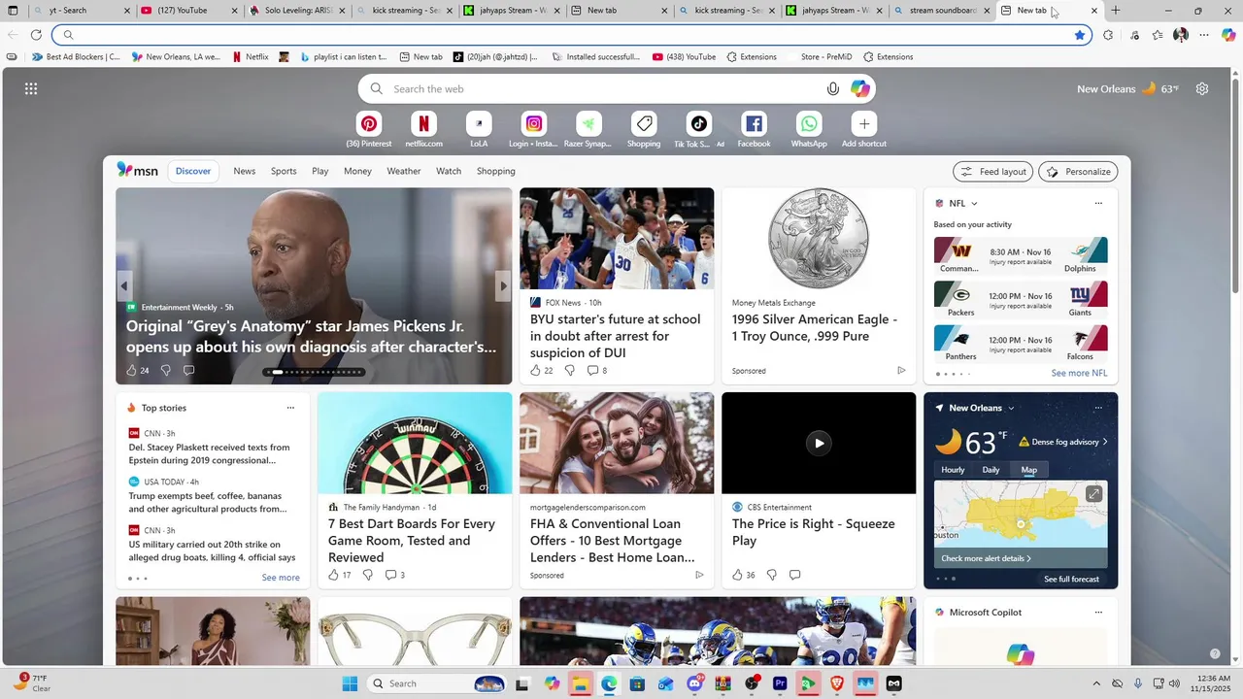This screenshot has width=1243, height=699.
Task: Open the Packers vs Giants game row
Action: click(x=1021, y=300)
